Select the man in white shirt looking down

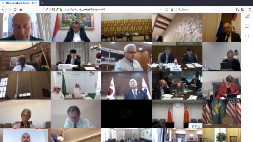(76, 114)
